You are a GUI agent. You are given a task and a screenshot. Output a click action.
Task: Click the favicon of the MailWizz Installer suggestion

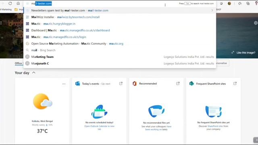27,17
